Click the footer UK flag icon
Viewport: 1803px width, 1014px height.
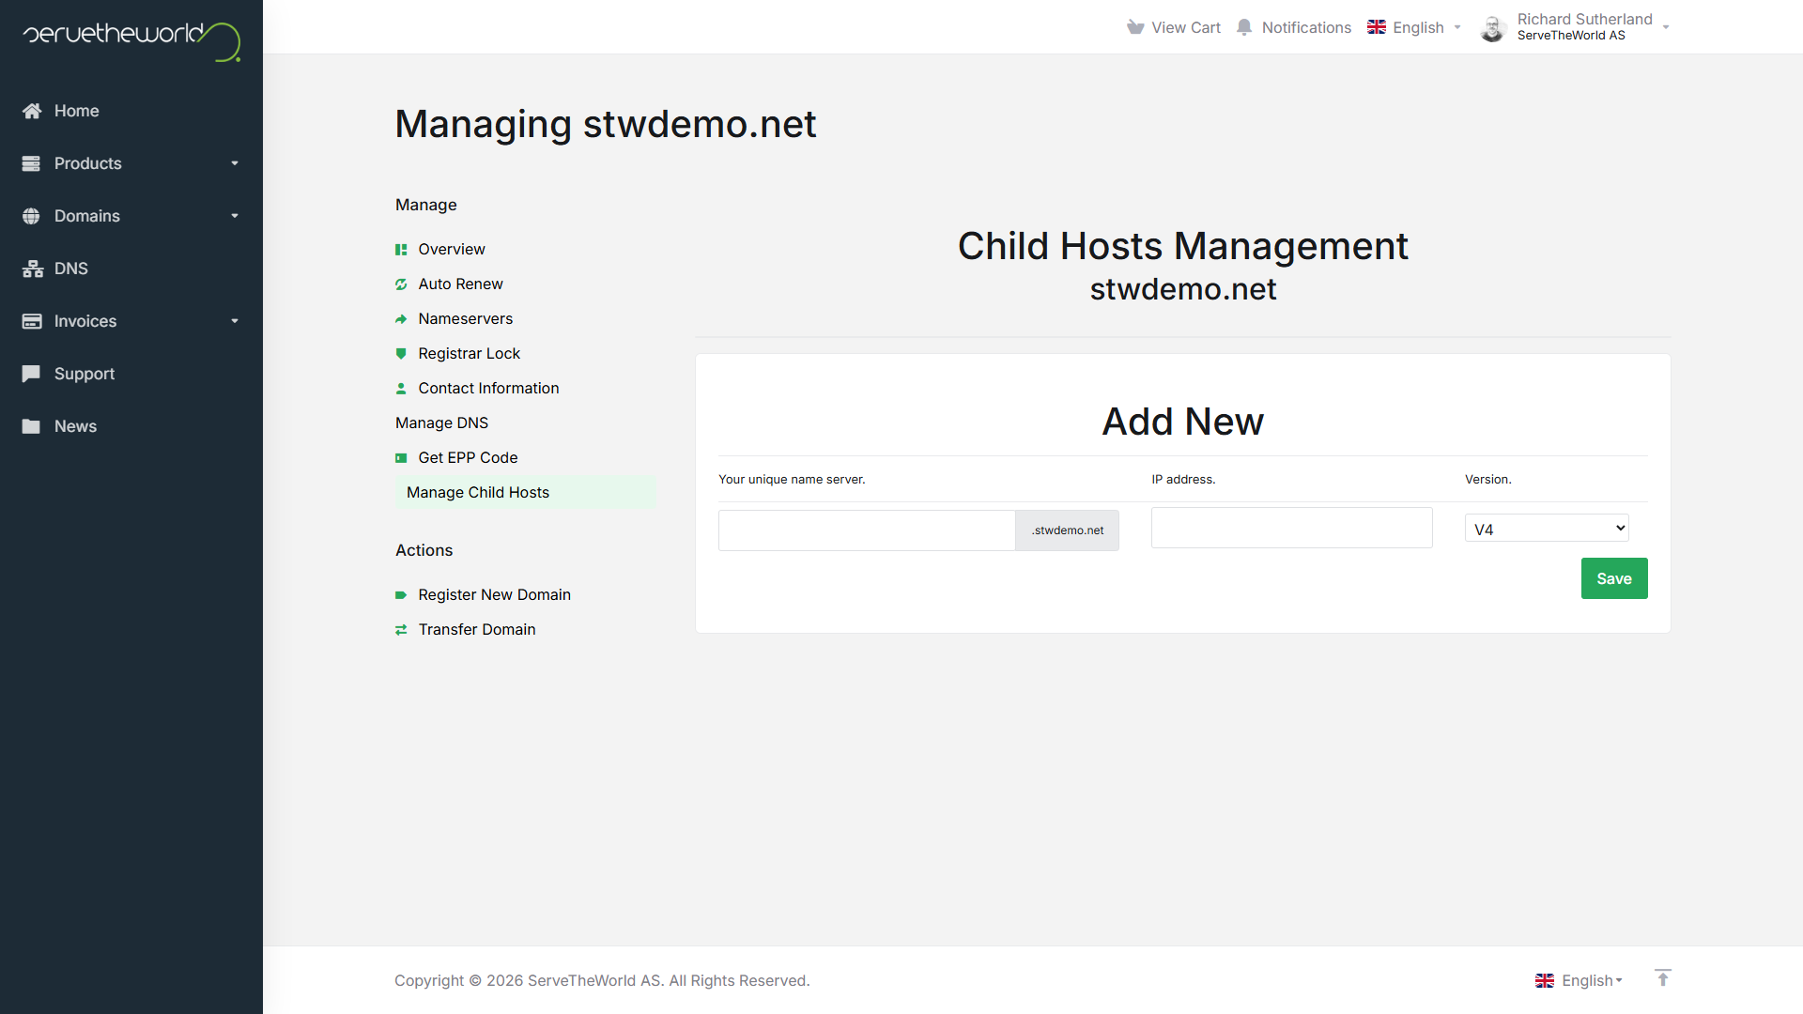tap(1545, 980)
